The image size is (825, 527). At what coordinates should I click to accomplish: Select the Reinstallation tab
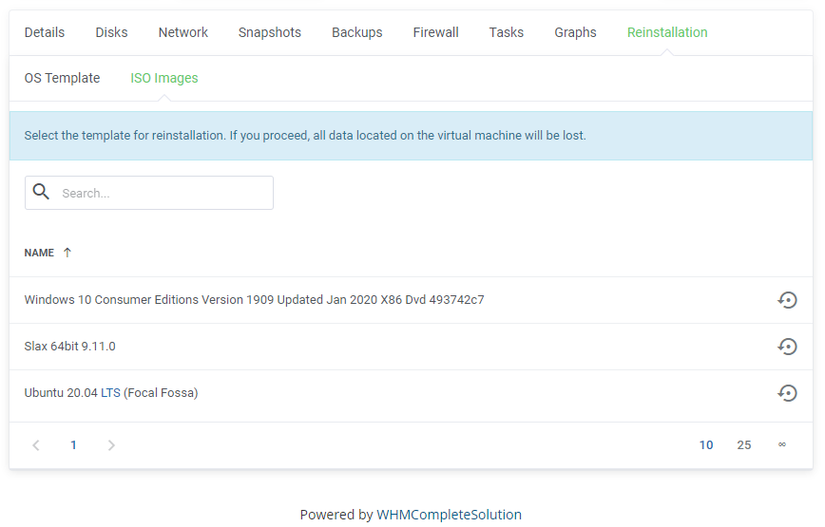pos(667,32)
